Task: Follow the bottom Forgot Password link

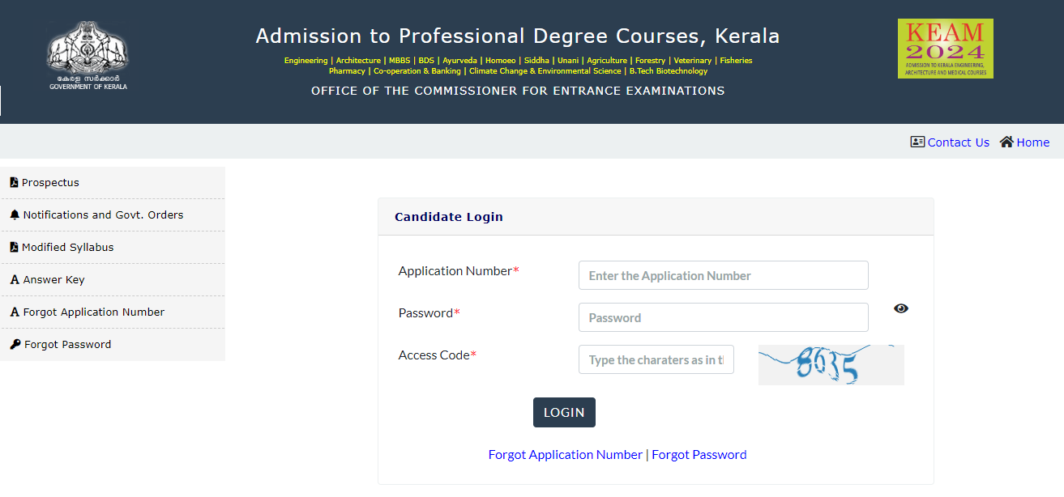Action: (x=699, y=454)
